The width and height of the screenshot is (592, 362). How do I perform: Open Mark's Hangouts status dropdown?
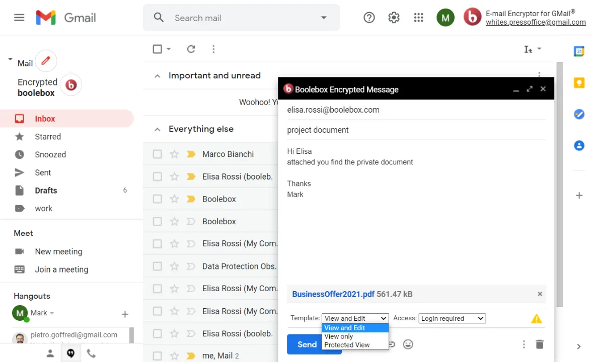[x=52, y=313]
